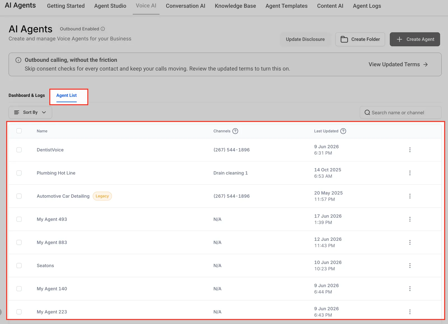Screen dimensions: 448x324
Task: Click DentistVoice's phone number (267) 544-1896
Action: (232, 150)
